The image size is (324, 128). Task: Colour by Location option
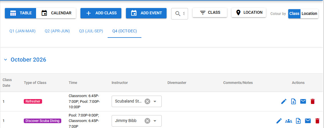point(309,14)
